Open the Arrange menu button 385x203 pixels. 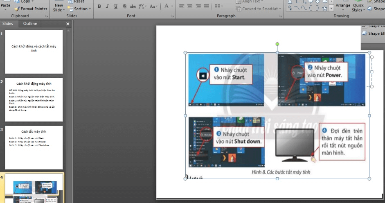click(x=343, y=6)
